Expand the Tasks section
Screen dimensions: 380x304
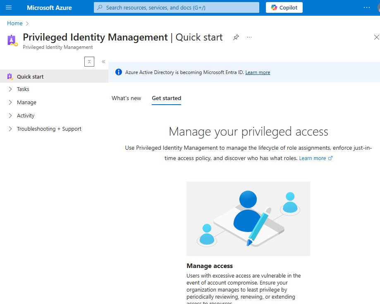pos(23,89)
